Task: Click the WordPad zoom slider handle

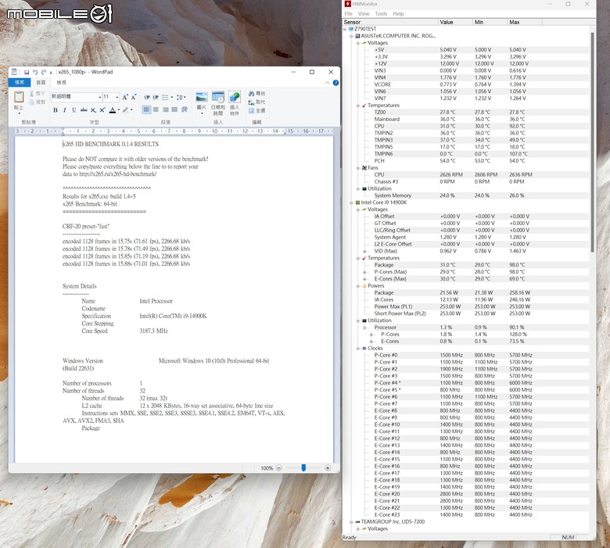Action: click(x=303, y=468)
